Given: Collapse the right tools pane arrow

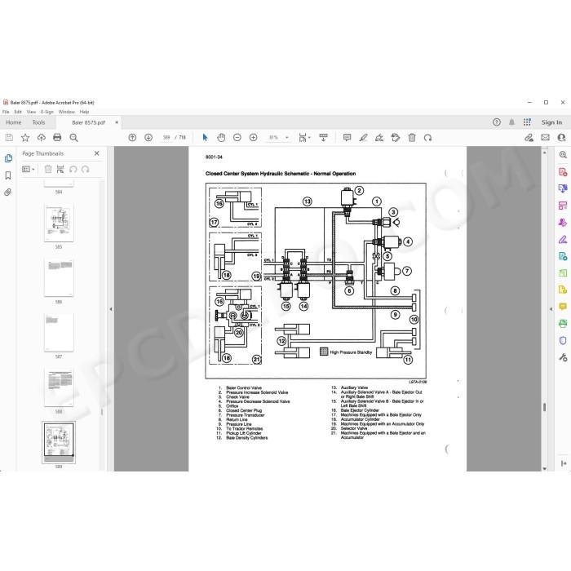Looking at the screenshot, I should tap(551, 309).
